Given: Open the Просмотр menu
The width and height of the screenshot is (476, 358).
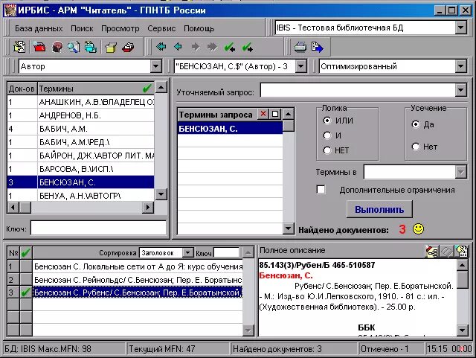Looking at the screenshot, I should point(120,28).
